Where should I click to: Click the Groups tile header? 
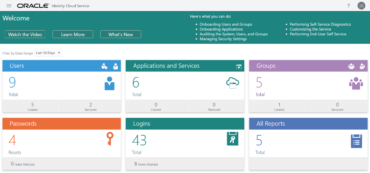(308, 66)
